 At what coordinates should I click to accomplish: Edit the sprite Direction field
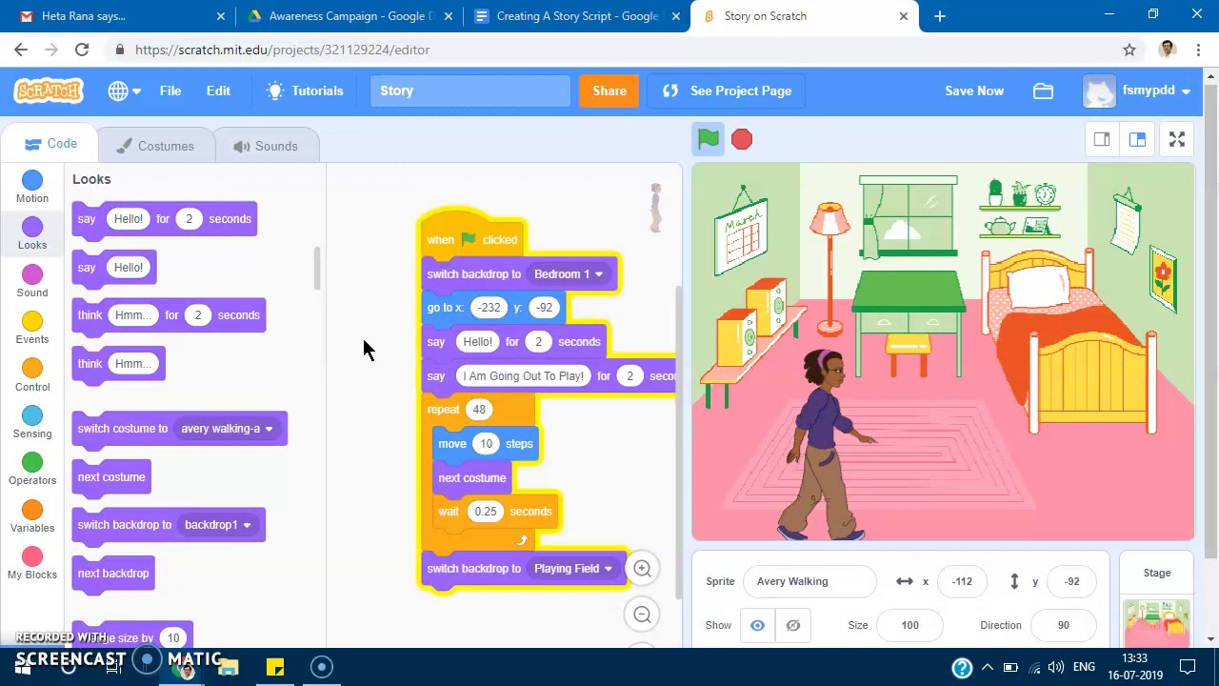(1063, 625)
